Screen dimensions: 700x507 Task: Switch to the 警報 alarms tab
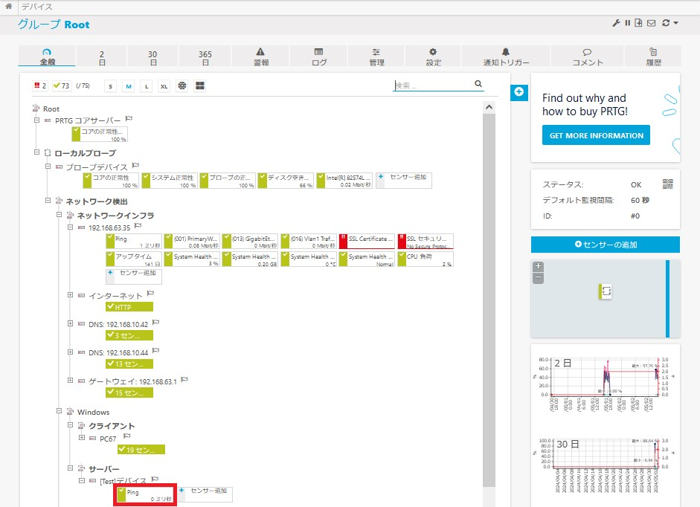[x=260, y=56]
